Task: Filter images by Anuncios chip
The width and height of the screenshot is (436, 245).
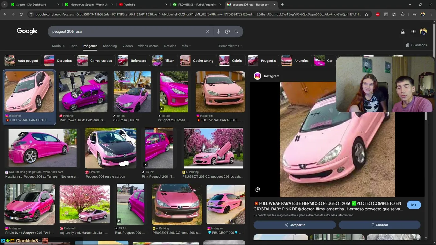Action: (296, 61)
